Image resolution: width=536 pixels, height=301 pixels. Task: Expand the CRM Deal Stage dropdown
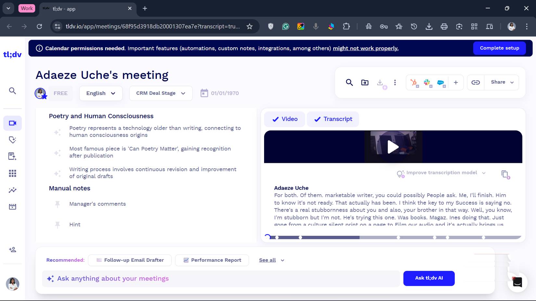tap(160, 93)
